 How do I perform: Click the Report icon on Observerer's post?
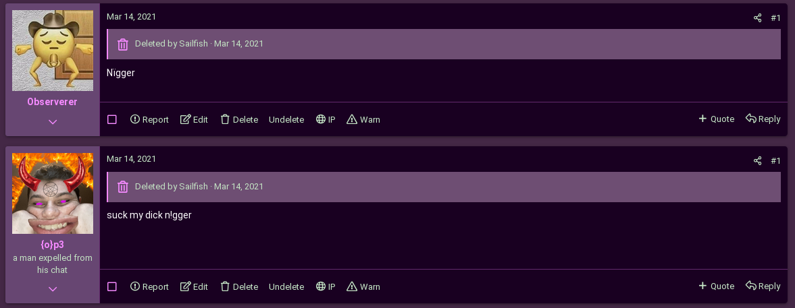(x=135, y=119)
